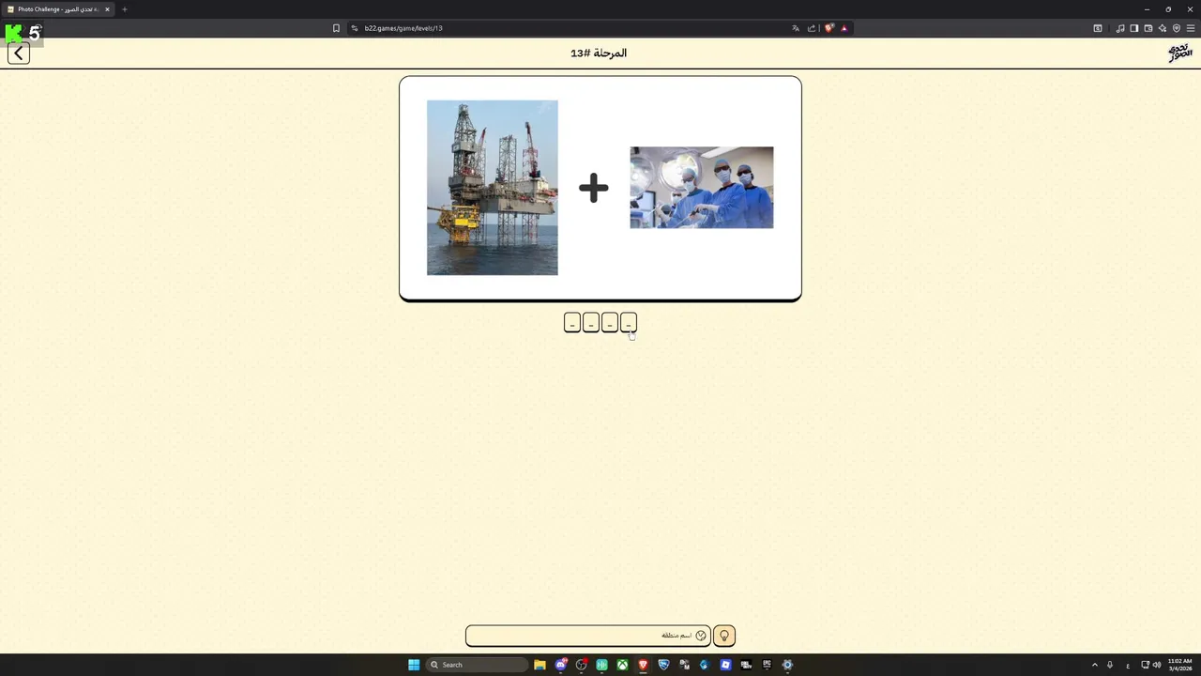
Task: Go back using the page's back arrow button
Action: point(19,54)
